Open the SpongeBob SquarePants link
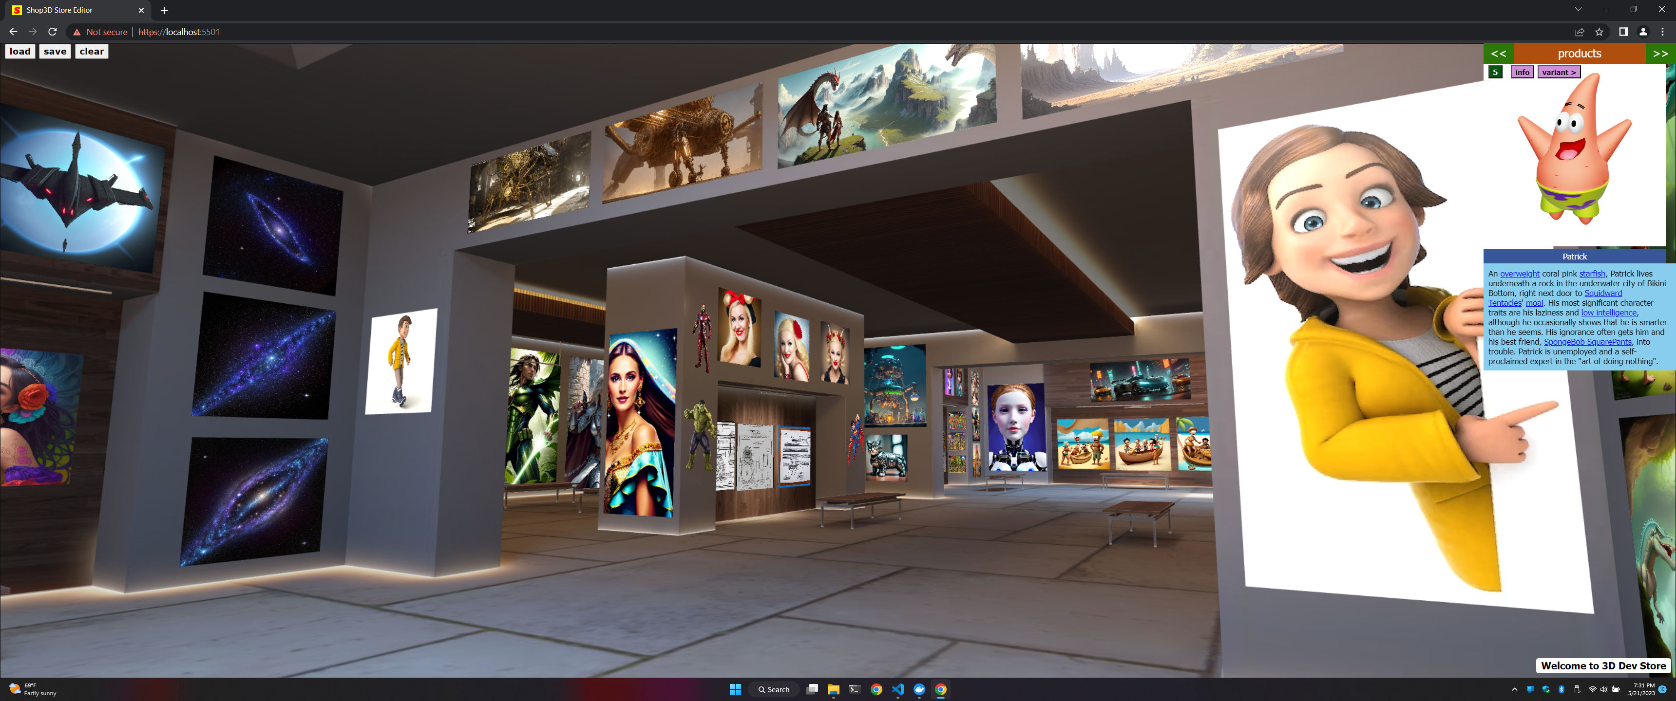The height and width of the screenshot is (701, 1676). (1587, 342)
